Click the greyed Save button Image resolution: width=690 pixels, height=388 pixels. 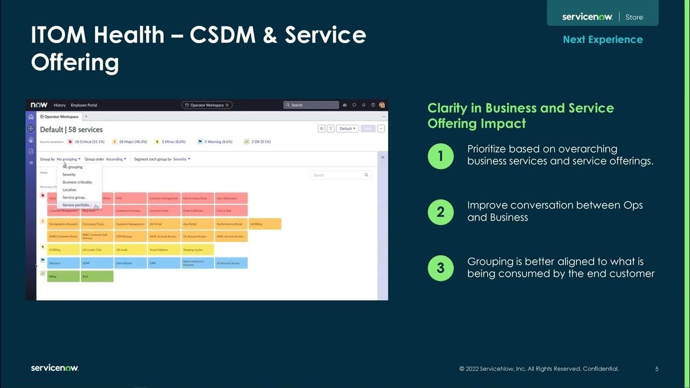click(x=368, y=128)
